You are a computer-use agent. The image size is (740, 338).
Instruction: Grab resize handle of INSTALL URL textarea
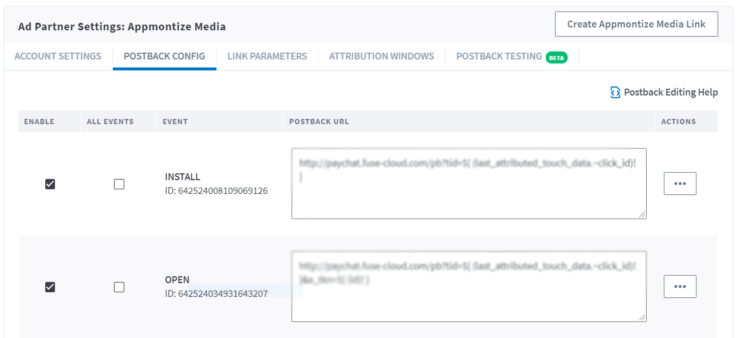642,214
